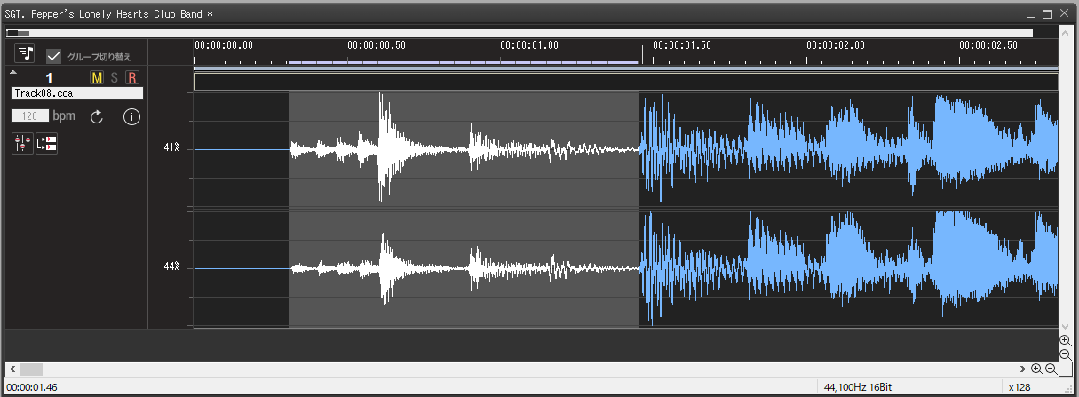Click the -41% upper channel level label
This screenshot has width=1079, height=397.
point(169,147)
